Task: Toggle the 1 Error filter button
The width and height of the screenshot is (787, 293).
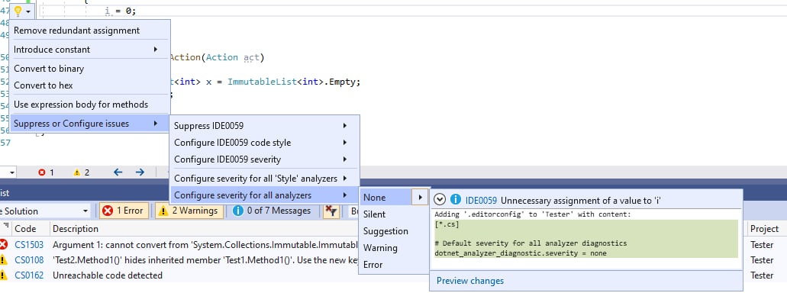Action: (124, 211)
